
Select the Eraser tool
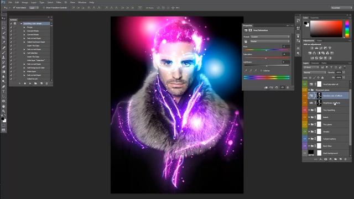[3, 67]
